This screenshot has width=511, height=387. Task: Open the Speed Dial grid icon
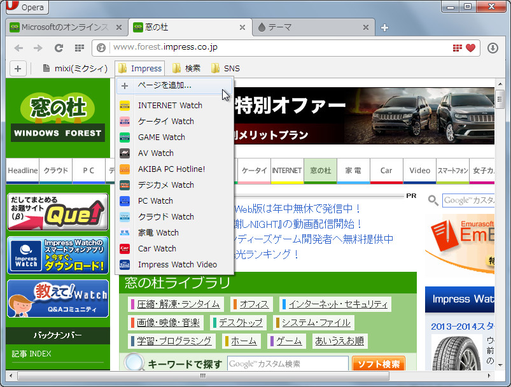(78, 48)
